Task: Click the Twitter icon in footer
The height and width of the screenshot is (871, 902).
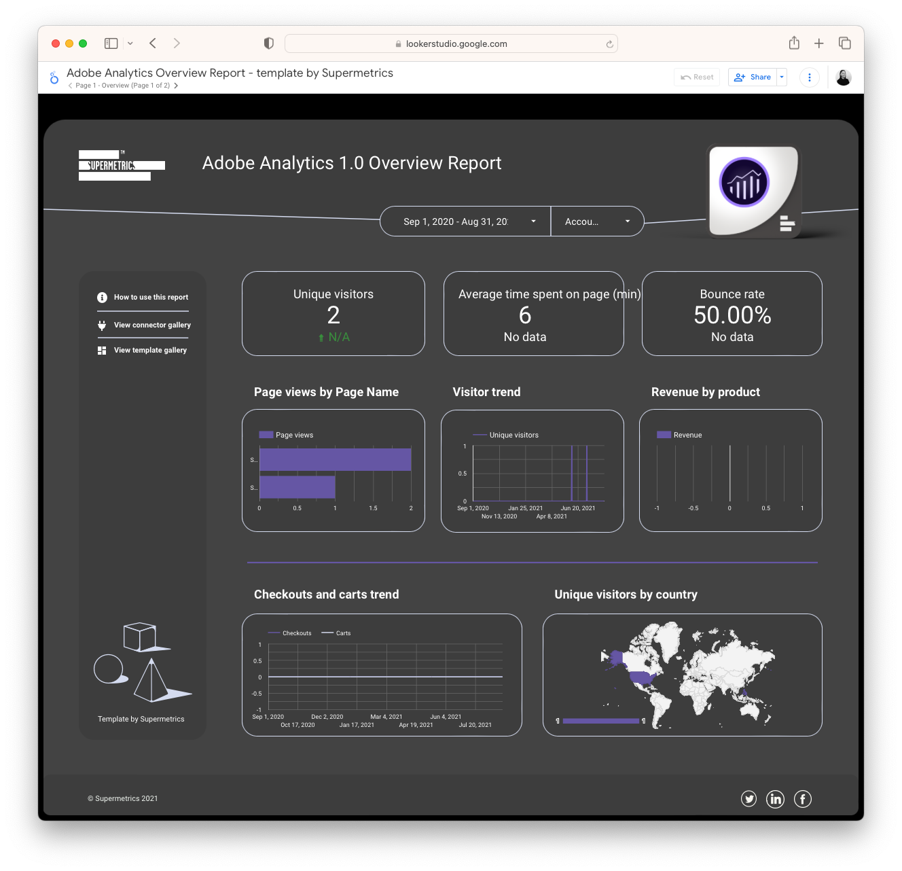Action: point(748,799)
